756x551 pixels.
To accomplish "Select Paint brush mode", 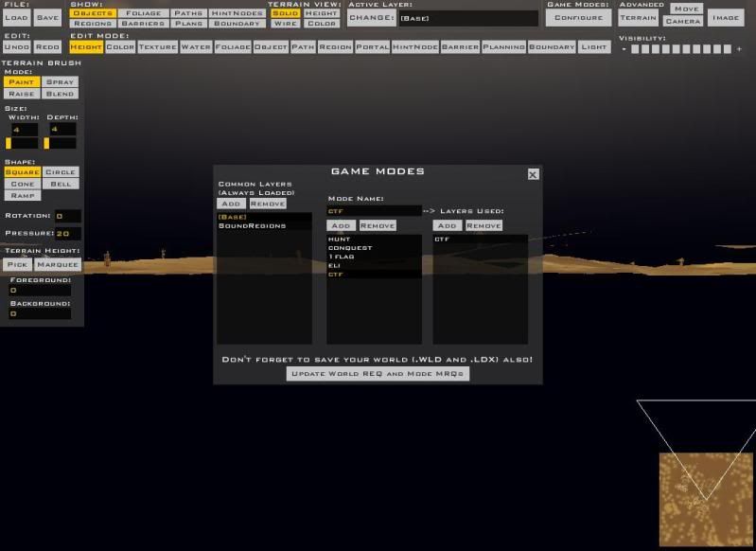I will [22, 82].
